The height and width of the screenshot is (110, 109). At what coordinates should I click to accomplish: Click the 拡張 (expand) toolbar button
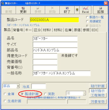101,10
